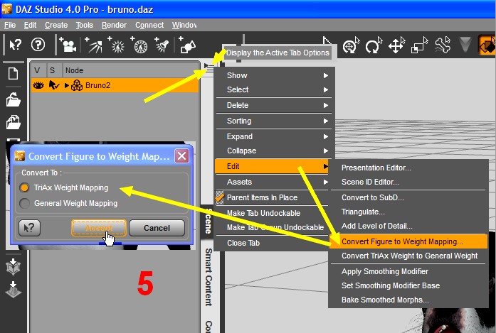Image resolution: width=496 pixels, height=333 pixels.
Task: Select General Weight Mapping radio button
Action: coord(24,204)
